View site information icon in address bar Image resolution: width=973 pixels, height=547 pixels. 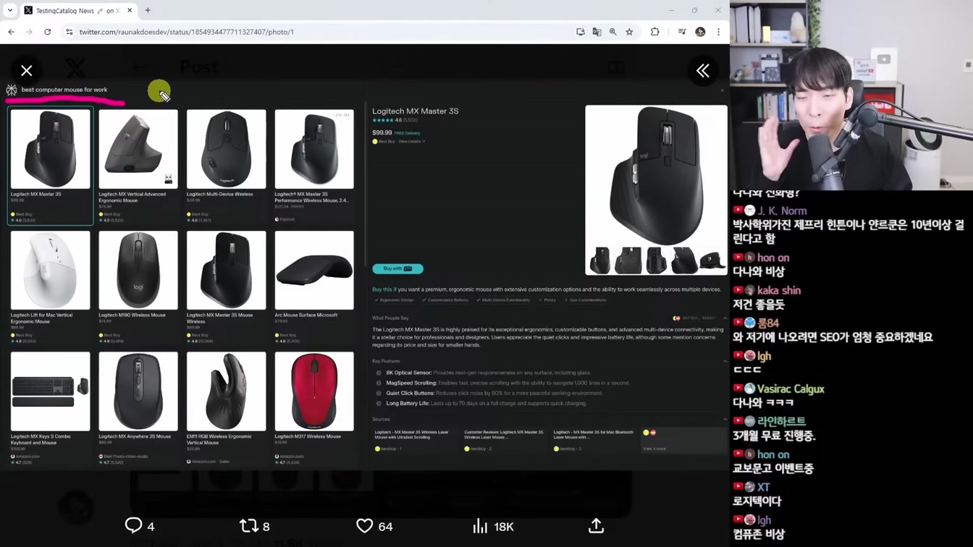pos(69,32)
